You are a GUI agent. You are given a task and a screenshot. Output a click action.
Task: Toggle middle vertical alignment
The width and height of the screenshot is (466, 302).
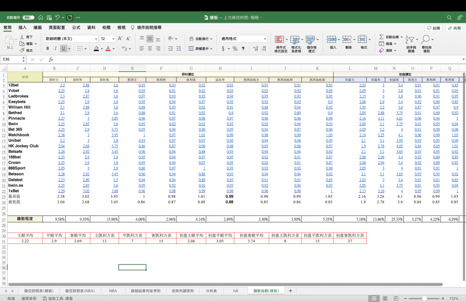(150, 39)
